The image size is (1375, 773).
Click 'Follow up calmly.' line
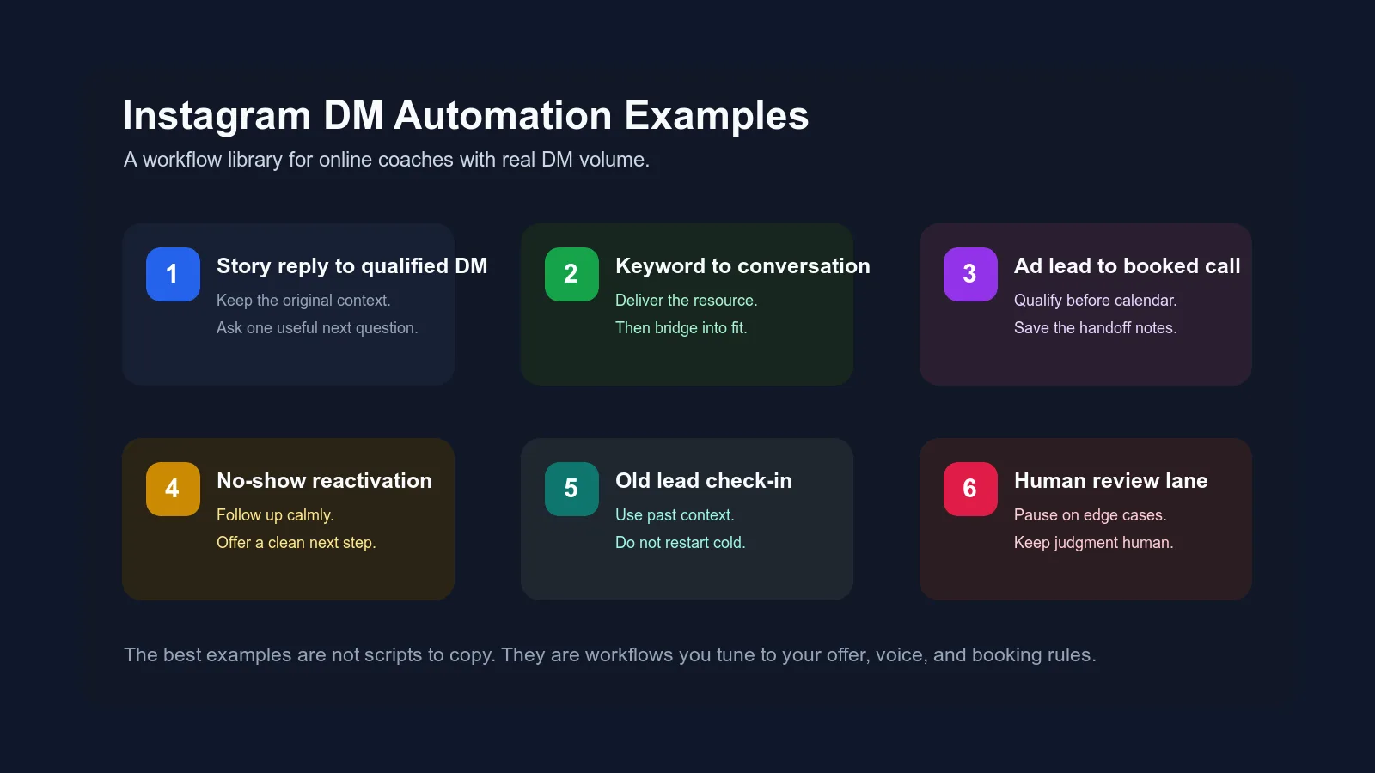[275, 515]
